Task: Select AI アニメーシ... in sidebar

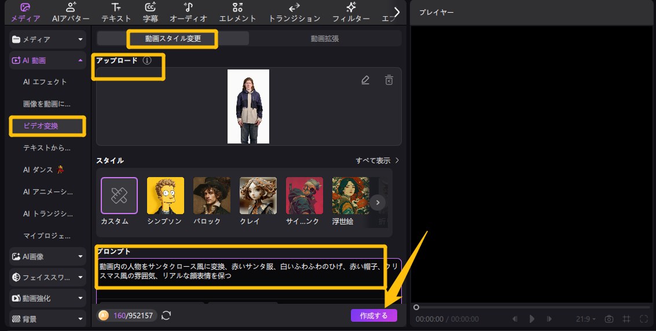Action: pyautogui.click(x=47, y=192)
